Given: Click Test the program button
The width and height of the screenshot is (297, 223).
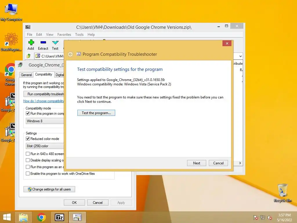Looking at the screenshot, I should pos(96,113).
